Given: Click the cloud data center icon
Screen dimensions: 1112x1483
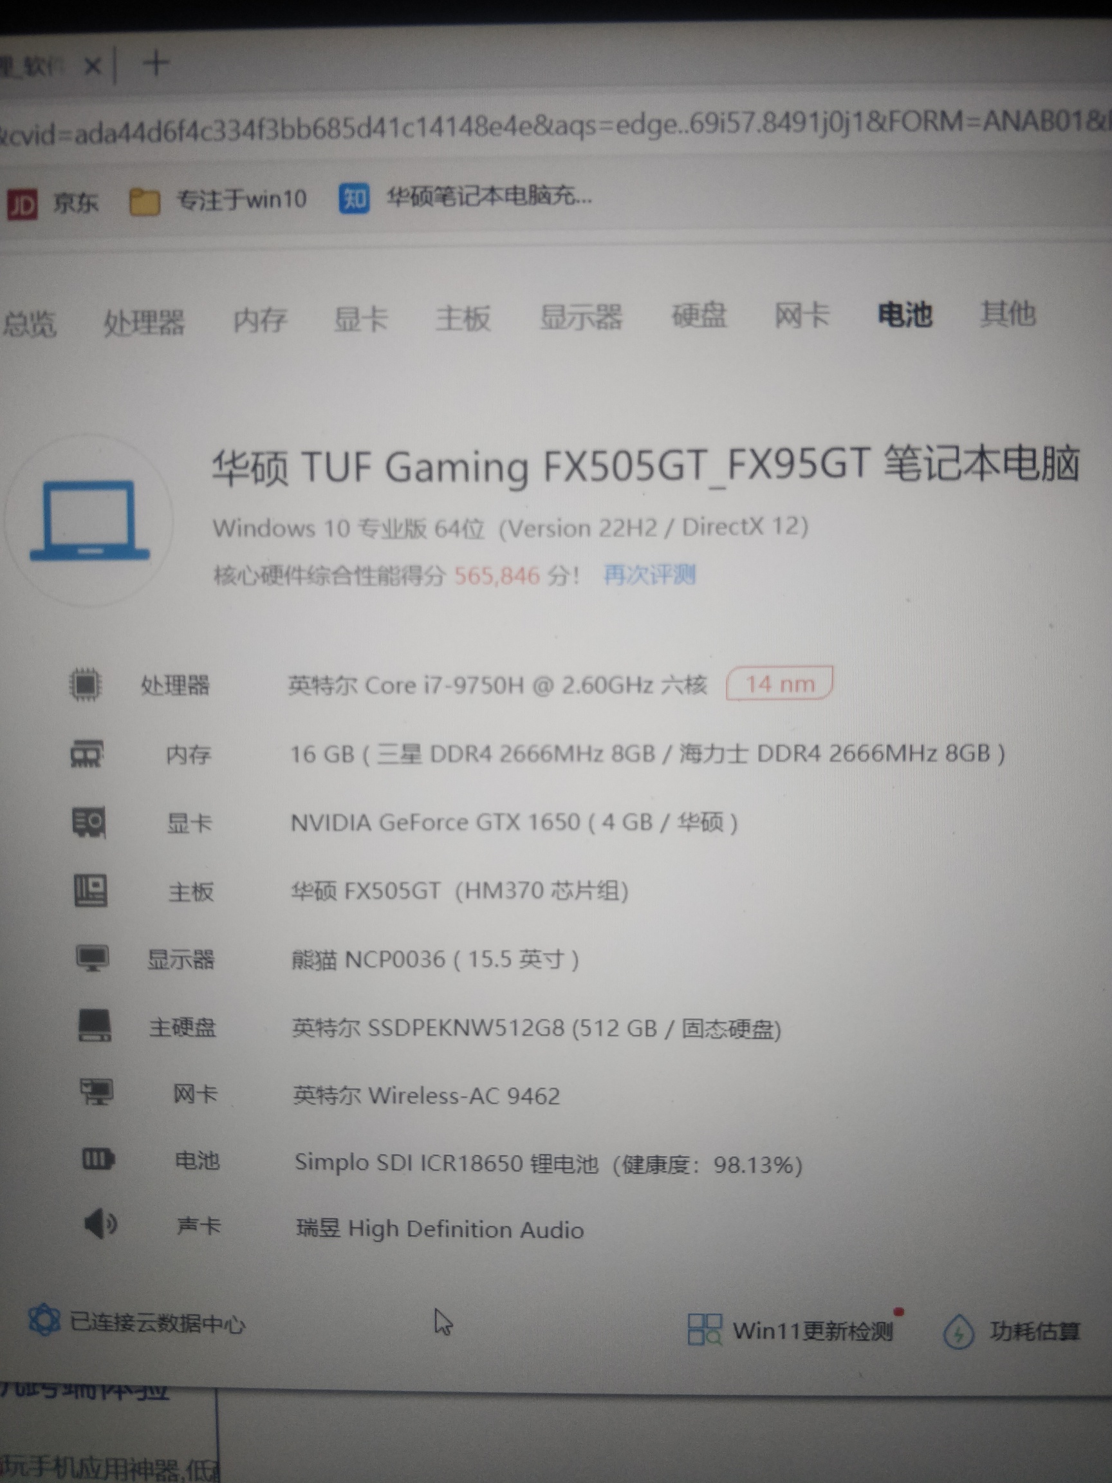Looking at the screenshot, I should click(x=44, y=1320).
